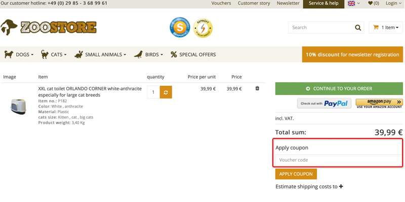Screen dimensions: 405x202
Task: Continue to your order
Action: point(339,89)
